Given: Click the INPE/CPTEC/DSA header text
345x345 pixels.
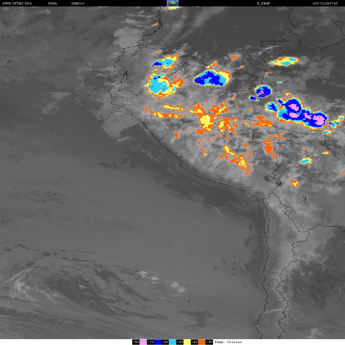Looking at the screenshot, I should (17, 3).
